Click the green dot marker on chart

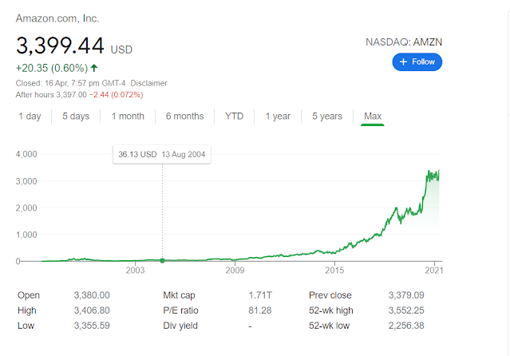coord(162,260)
